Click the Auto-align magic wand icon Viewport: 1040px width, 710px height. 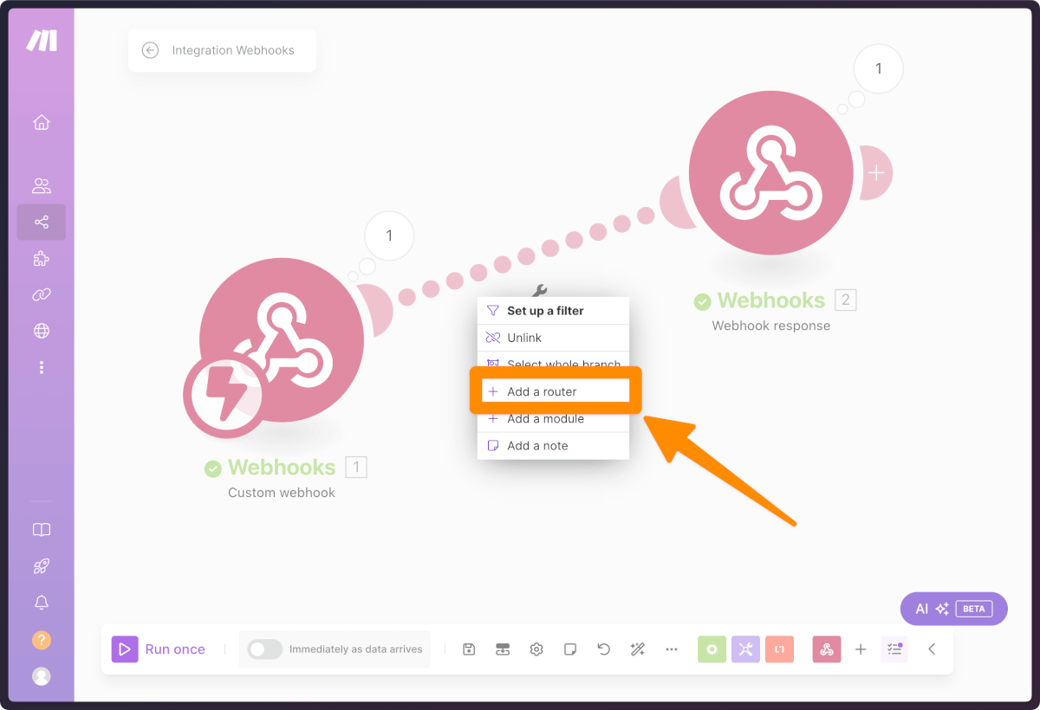point(638,649)
